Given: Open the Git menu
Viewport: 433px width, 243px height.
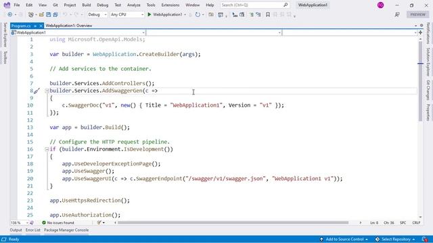Looking at the screenshot, I should [x=55, y=5].
